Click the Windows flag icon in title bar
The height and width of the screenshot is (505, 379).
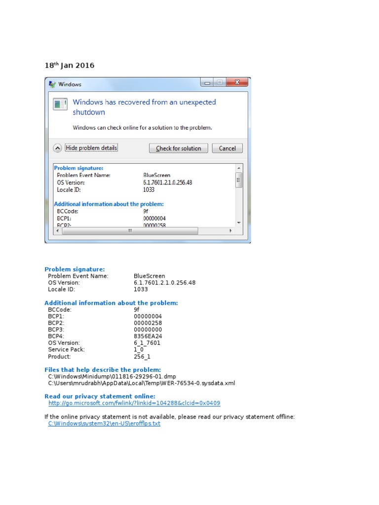pos(52,84)
